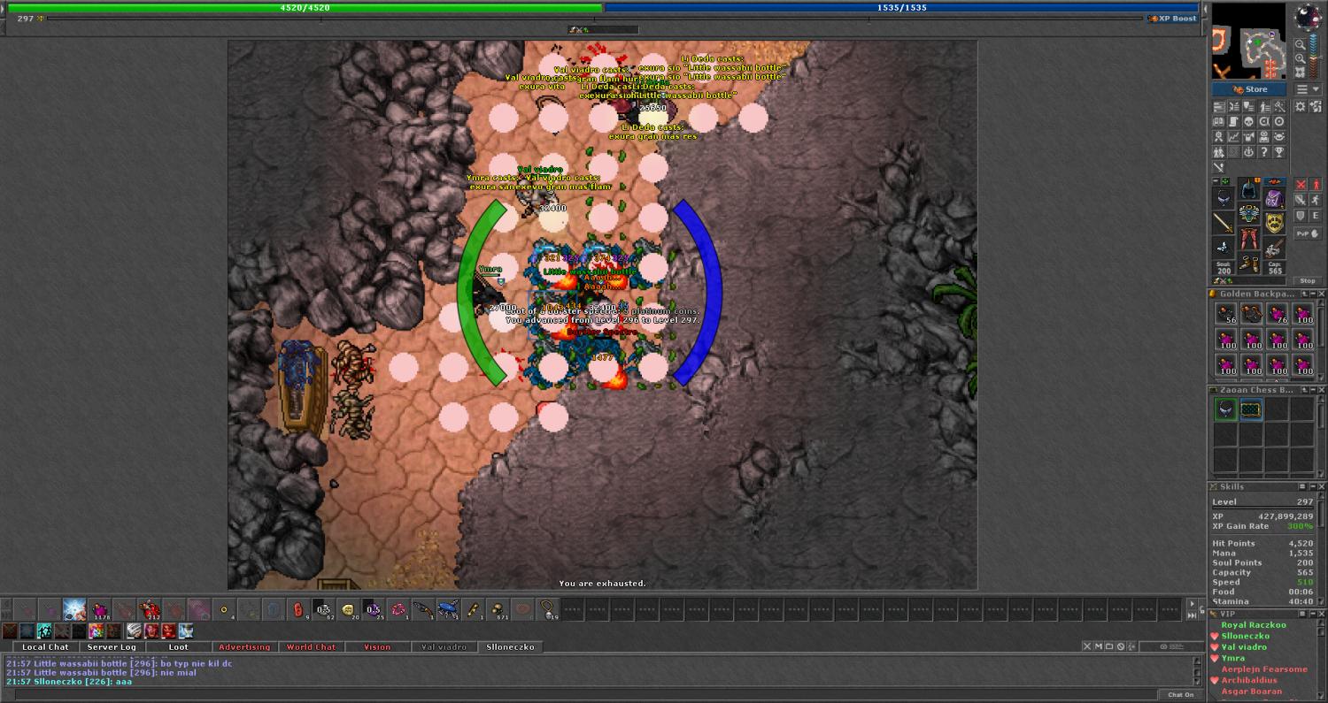Viewport: 1328px width, 703px height.
Task: Switch to Advertising tab
Action: click(x=244, y=647)
